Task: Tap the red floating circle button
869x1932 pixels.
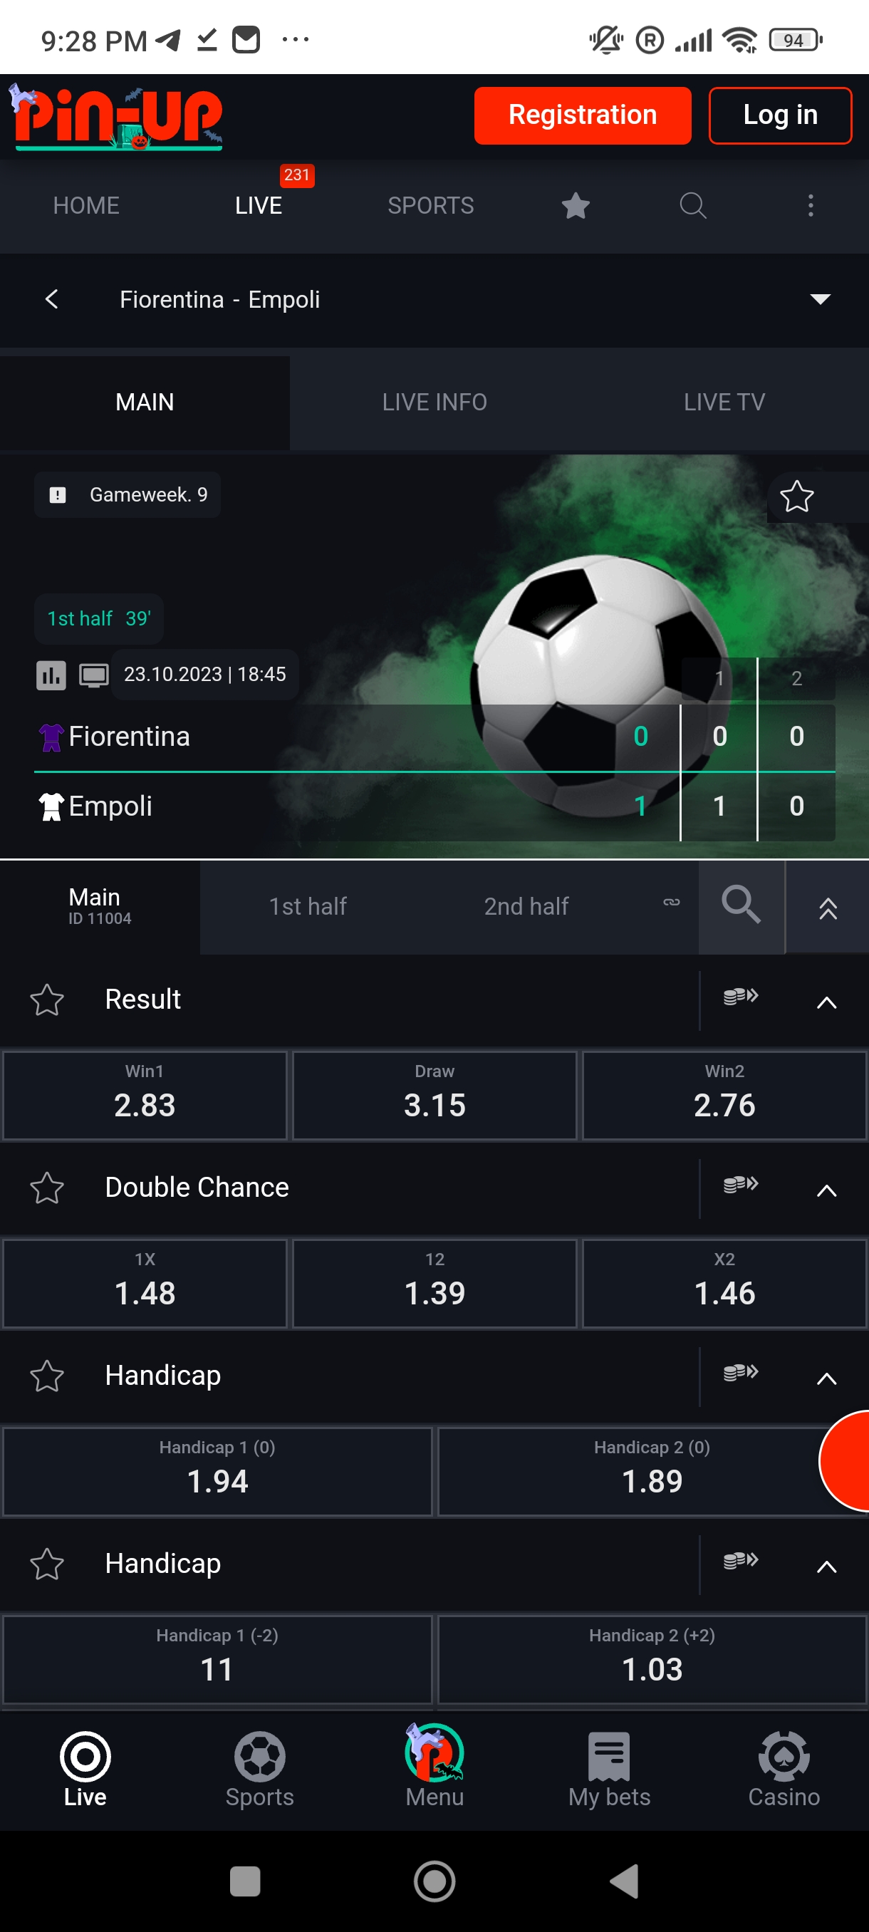Action: pyautogui.click(x=847, y=1460)
